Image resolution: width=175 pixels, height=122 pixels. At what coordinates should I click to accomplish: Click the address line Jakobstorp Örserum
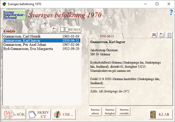(x=104, y=50)
